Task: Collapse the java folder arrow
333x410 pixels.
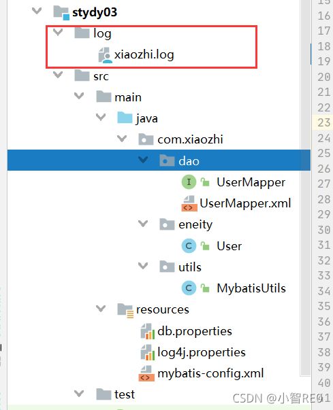Action: point(101,117)
